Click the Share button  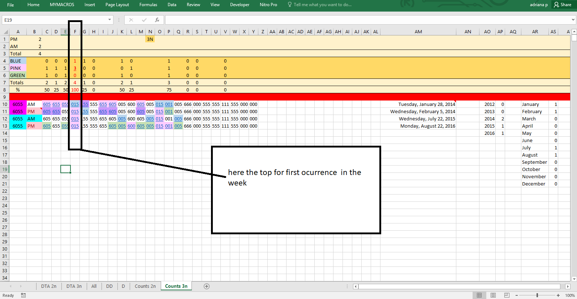(563, 5)
